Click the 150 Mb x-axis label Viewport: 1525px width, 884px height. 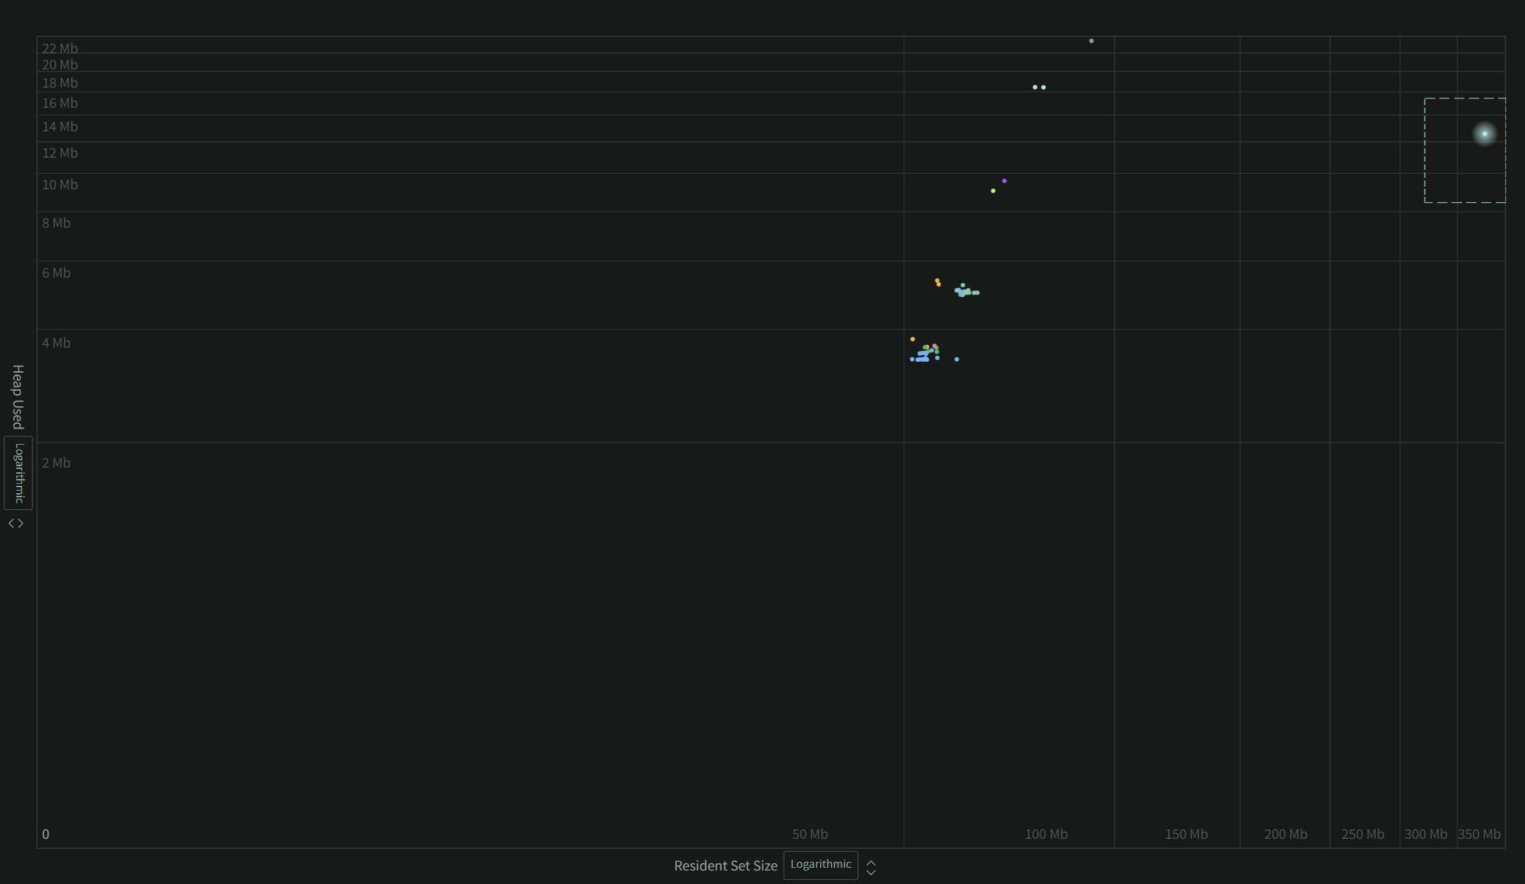click(x=1186, y=834)
